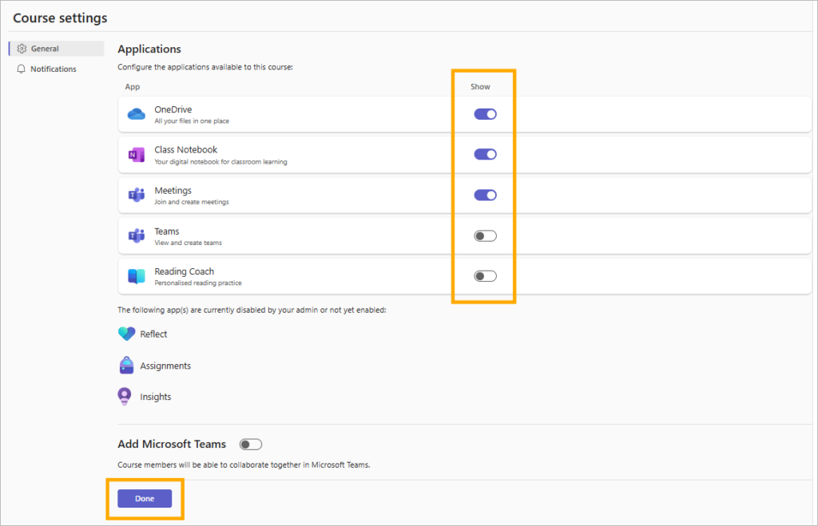
Task: Select the Teams app title
Action: (167, 231)
